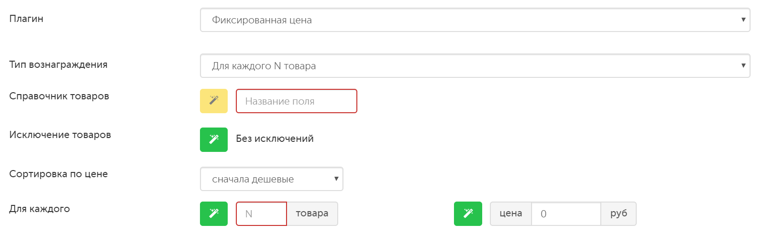Click into the N quantity input
Screen dimensions: 763x235
(261, 214)
